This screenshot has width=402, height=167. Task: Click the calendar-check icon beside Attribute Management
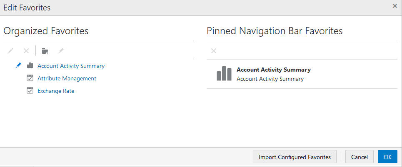[30, 78]
